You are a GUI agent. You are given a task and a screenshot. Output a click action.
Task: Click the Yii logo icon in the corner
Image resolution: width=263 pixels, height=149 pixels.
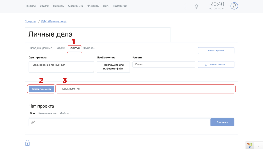pos(250,145)
